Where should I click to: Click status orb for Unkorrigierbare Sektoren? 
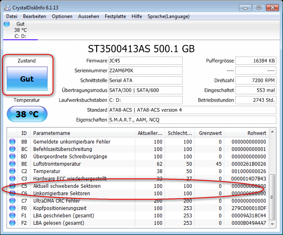[x=13, y=194]
